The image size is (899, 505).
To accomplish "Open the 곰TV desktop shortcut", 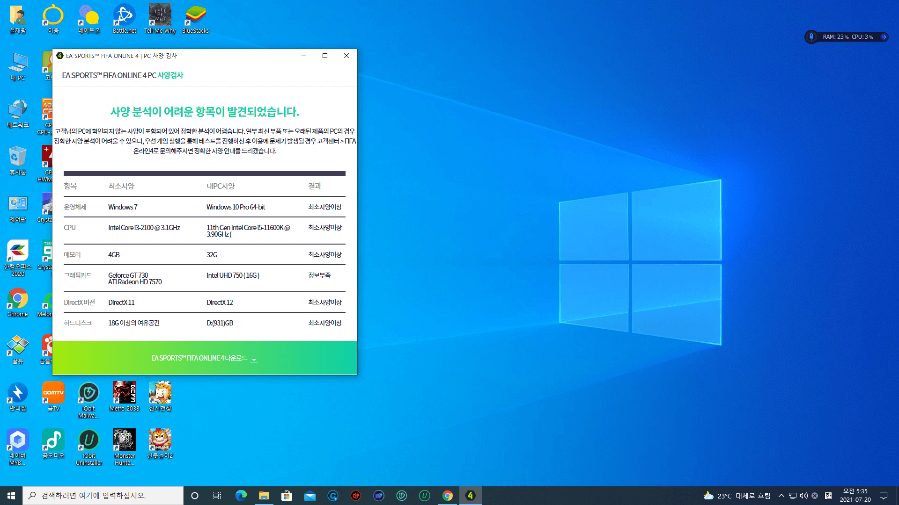I will pos(53,397).
